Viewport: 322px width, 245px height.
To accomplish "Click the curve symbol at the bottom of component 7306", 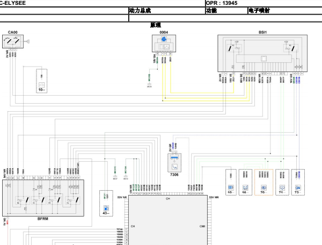I will (x=174, y=167).
